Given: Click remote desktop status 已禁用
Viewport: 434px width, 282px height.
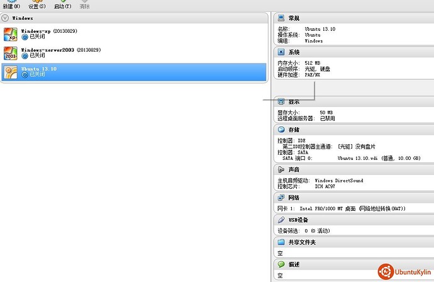Looking at the screenshot, I should coord(328,118).
